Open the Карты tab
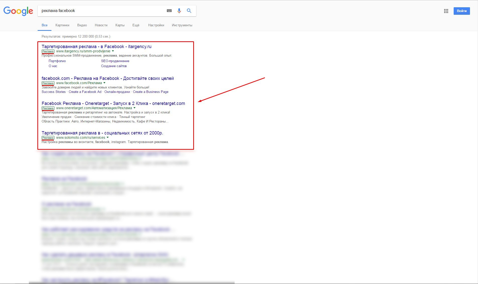Viewport: 478px width, 284px height. tap(120, 25)
